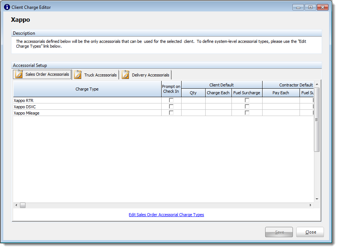Click the Charge Each column header
338x249 pixels.
[219, 93]
